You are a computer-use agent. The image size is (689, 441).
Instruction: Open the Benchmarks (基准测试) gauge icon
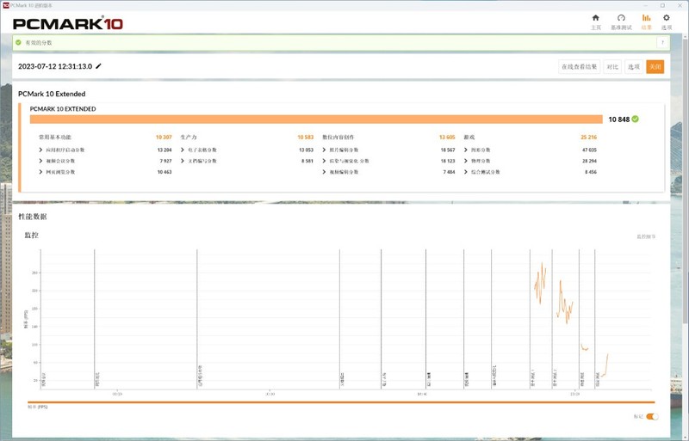621,19
